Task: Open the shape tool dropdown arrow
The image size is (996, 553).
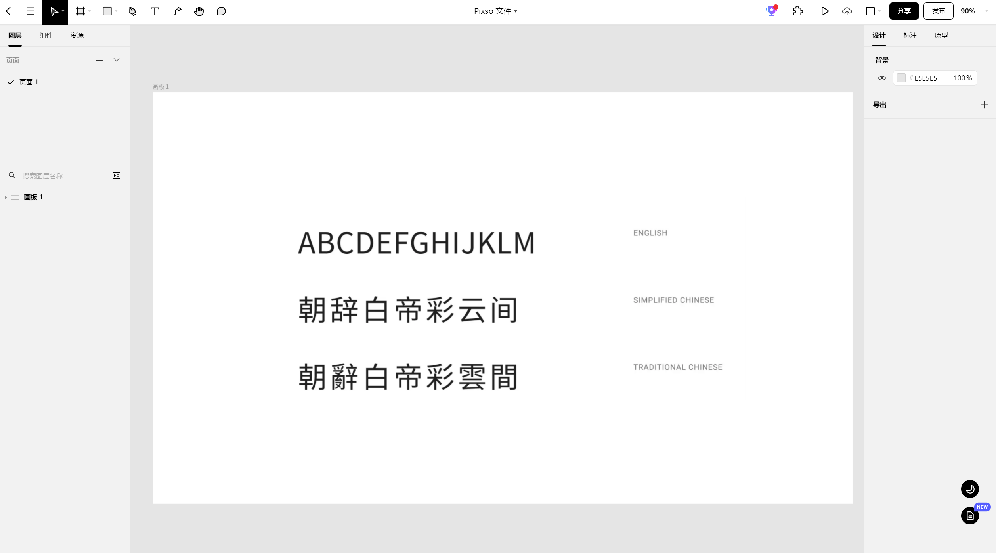Action: (x=116, y=11)
